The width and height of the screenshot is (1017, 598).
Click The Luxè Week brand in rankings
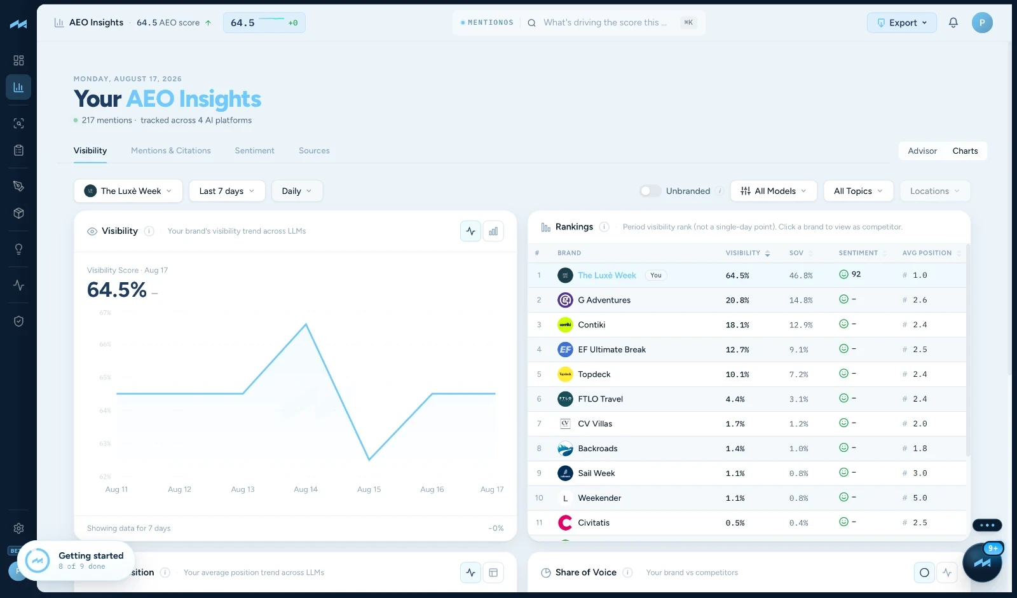(607, 275)
